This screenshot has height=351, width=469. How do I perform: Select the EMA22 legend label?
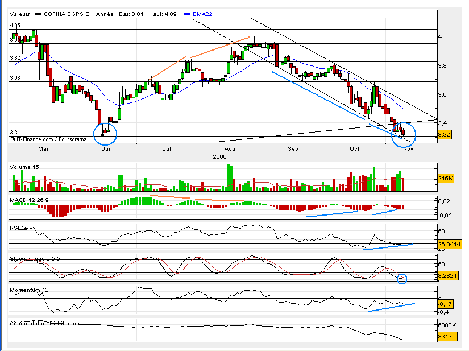pyautogui.click(x=202, y=14)
